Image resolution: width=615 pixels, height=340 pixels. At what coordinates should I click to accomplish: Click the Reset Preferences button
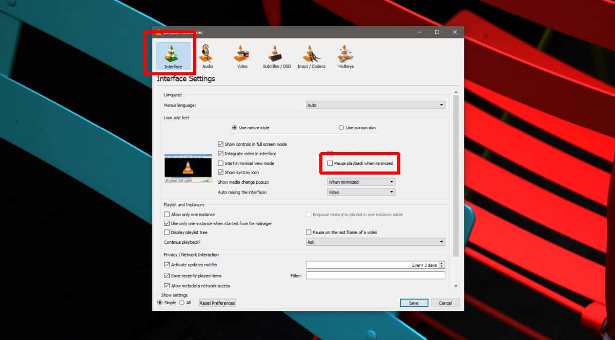(217, 303)
